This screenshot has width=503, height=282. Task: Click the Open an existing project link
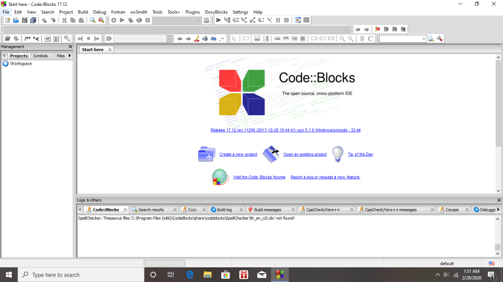[305, 154]
